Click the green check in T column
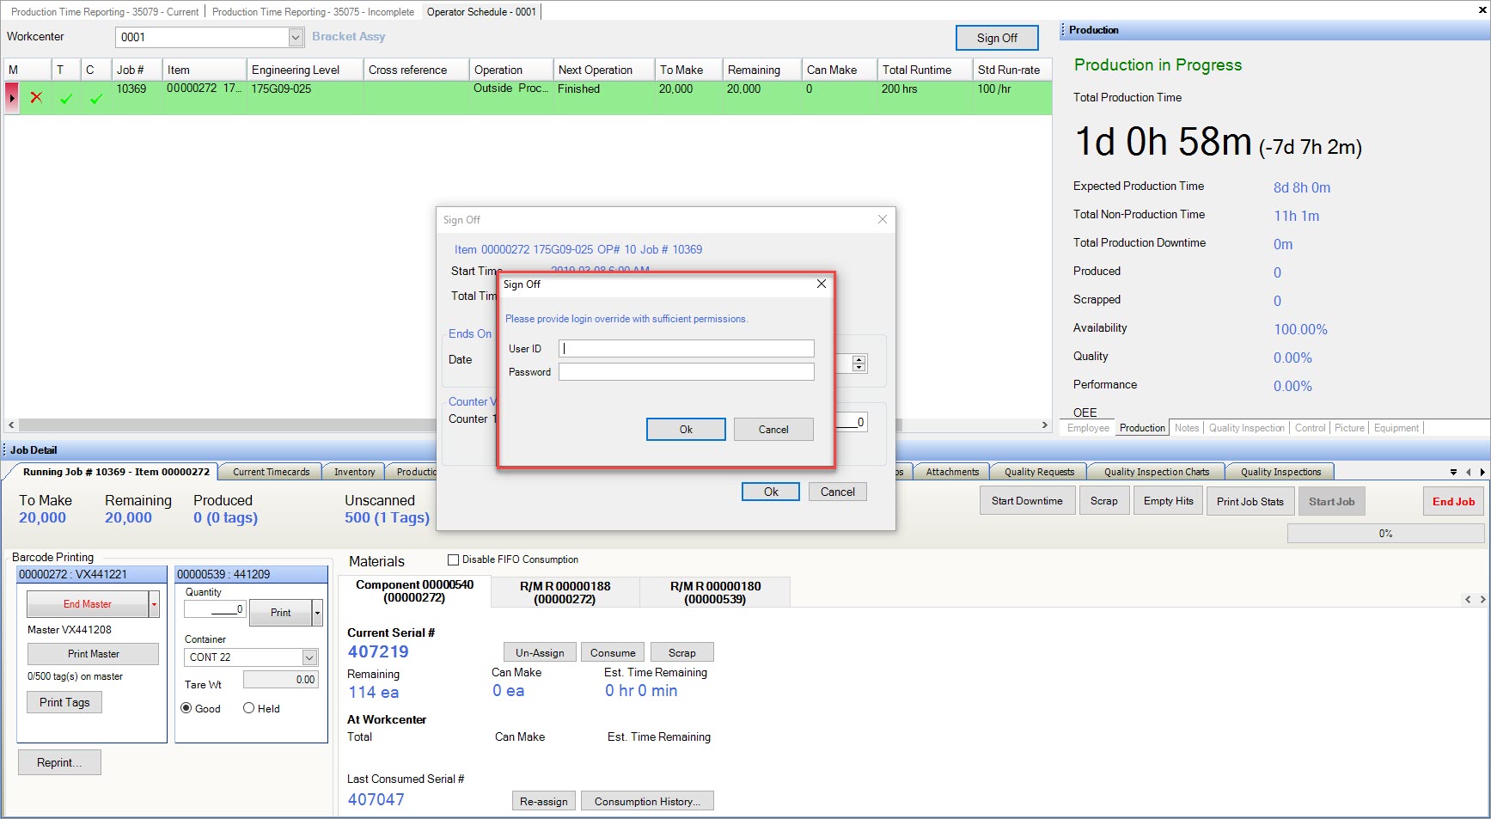This screenshot has height=819, width=1491. click(x=65, y=99)
